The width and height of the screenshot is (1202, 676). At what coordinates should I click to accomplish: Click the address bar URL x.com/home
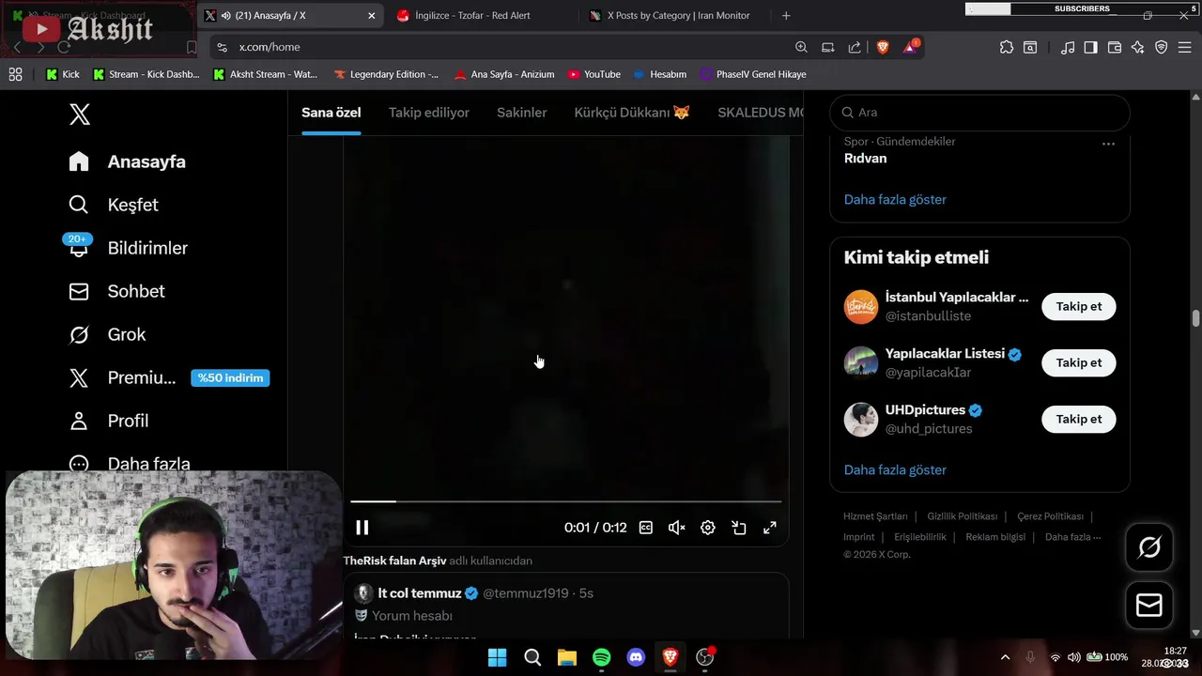tap(270, 47)
